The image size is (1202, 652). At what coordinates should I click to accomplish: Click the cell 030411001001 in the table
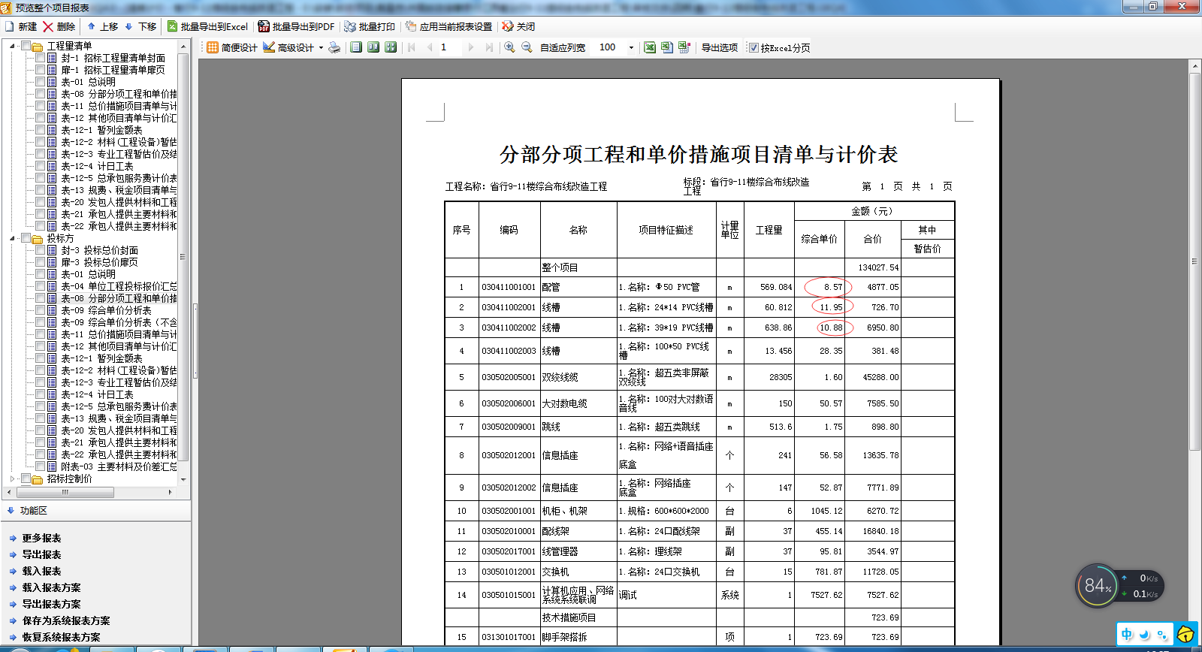point(509,287)
